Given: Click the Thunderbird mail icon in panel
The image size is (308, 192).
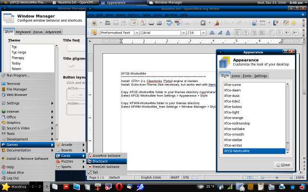Looking at the screenshot, I should [x=129, y=187].
